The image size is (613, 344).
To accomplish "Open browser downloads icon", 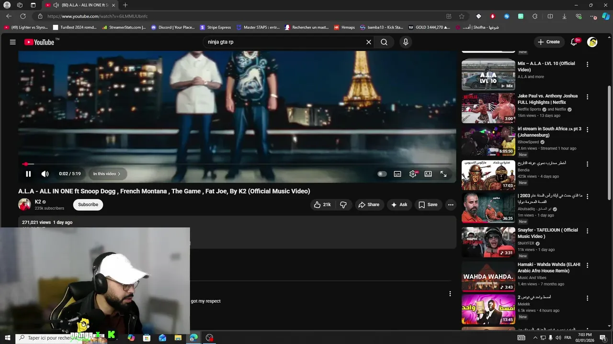I will point(564,16).
